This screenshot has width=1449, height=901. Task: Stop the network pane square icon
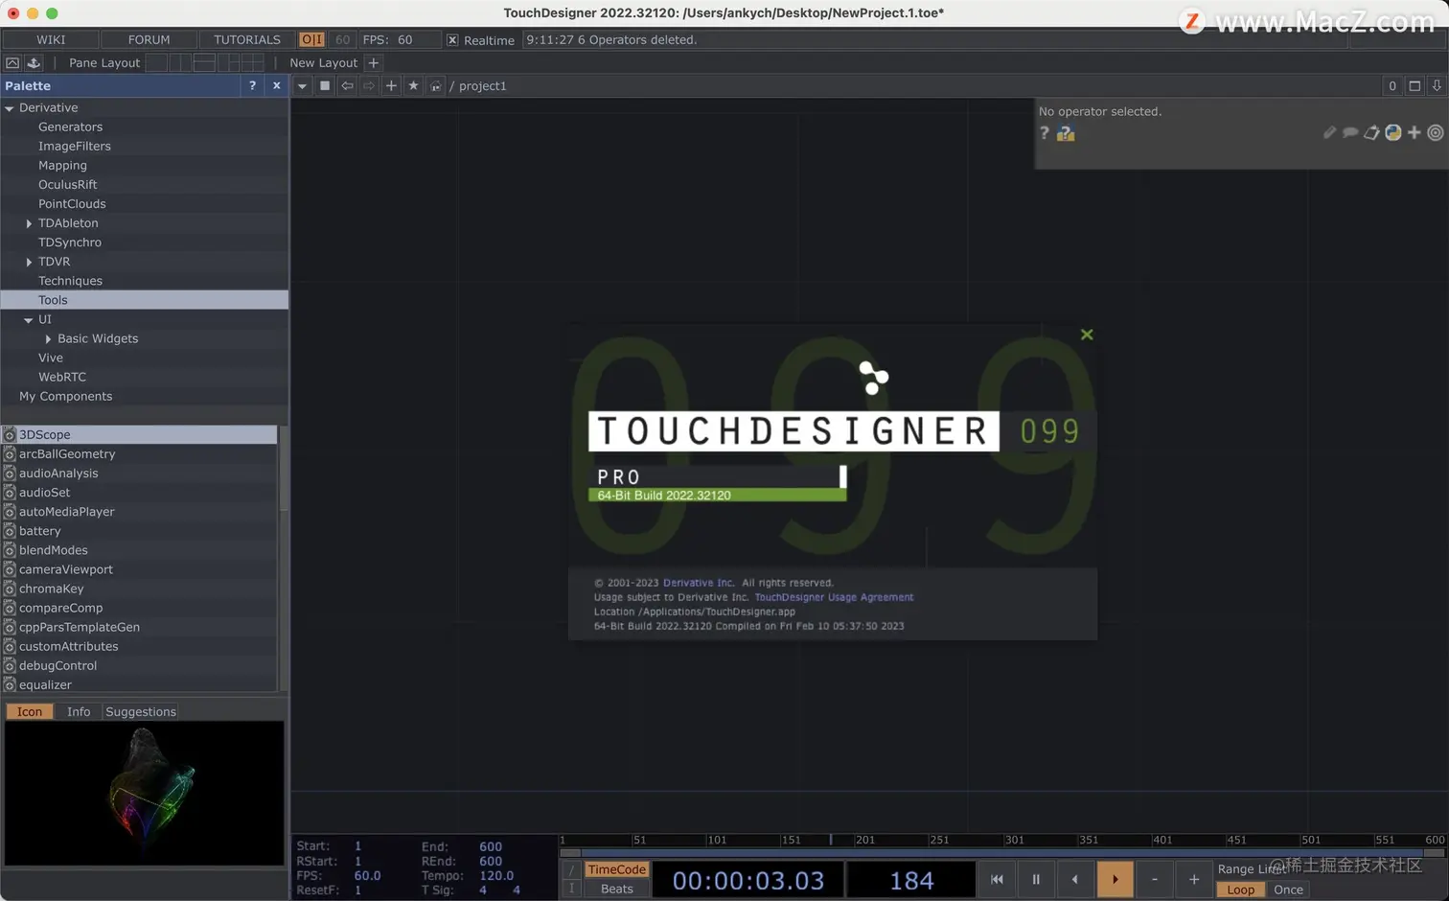(325, 85)
